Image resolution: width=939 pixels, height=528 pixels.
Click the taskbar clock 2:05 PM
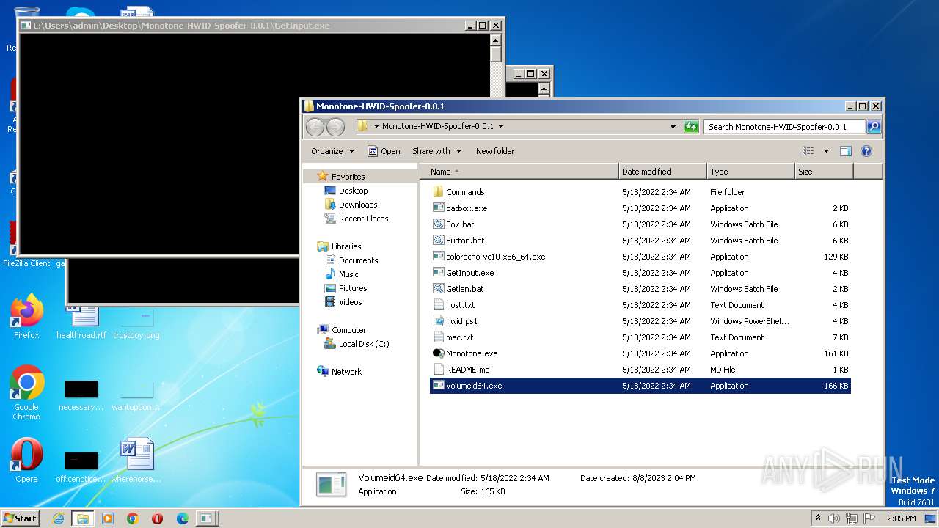(901, 518)
